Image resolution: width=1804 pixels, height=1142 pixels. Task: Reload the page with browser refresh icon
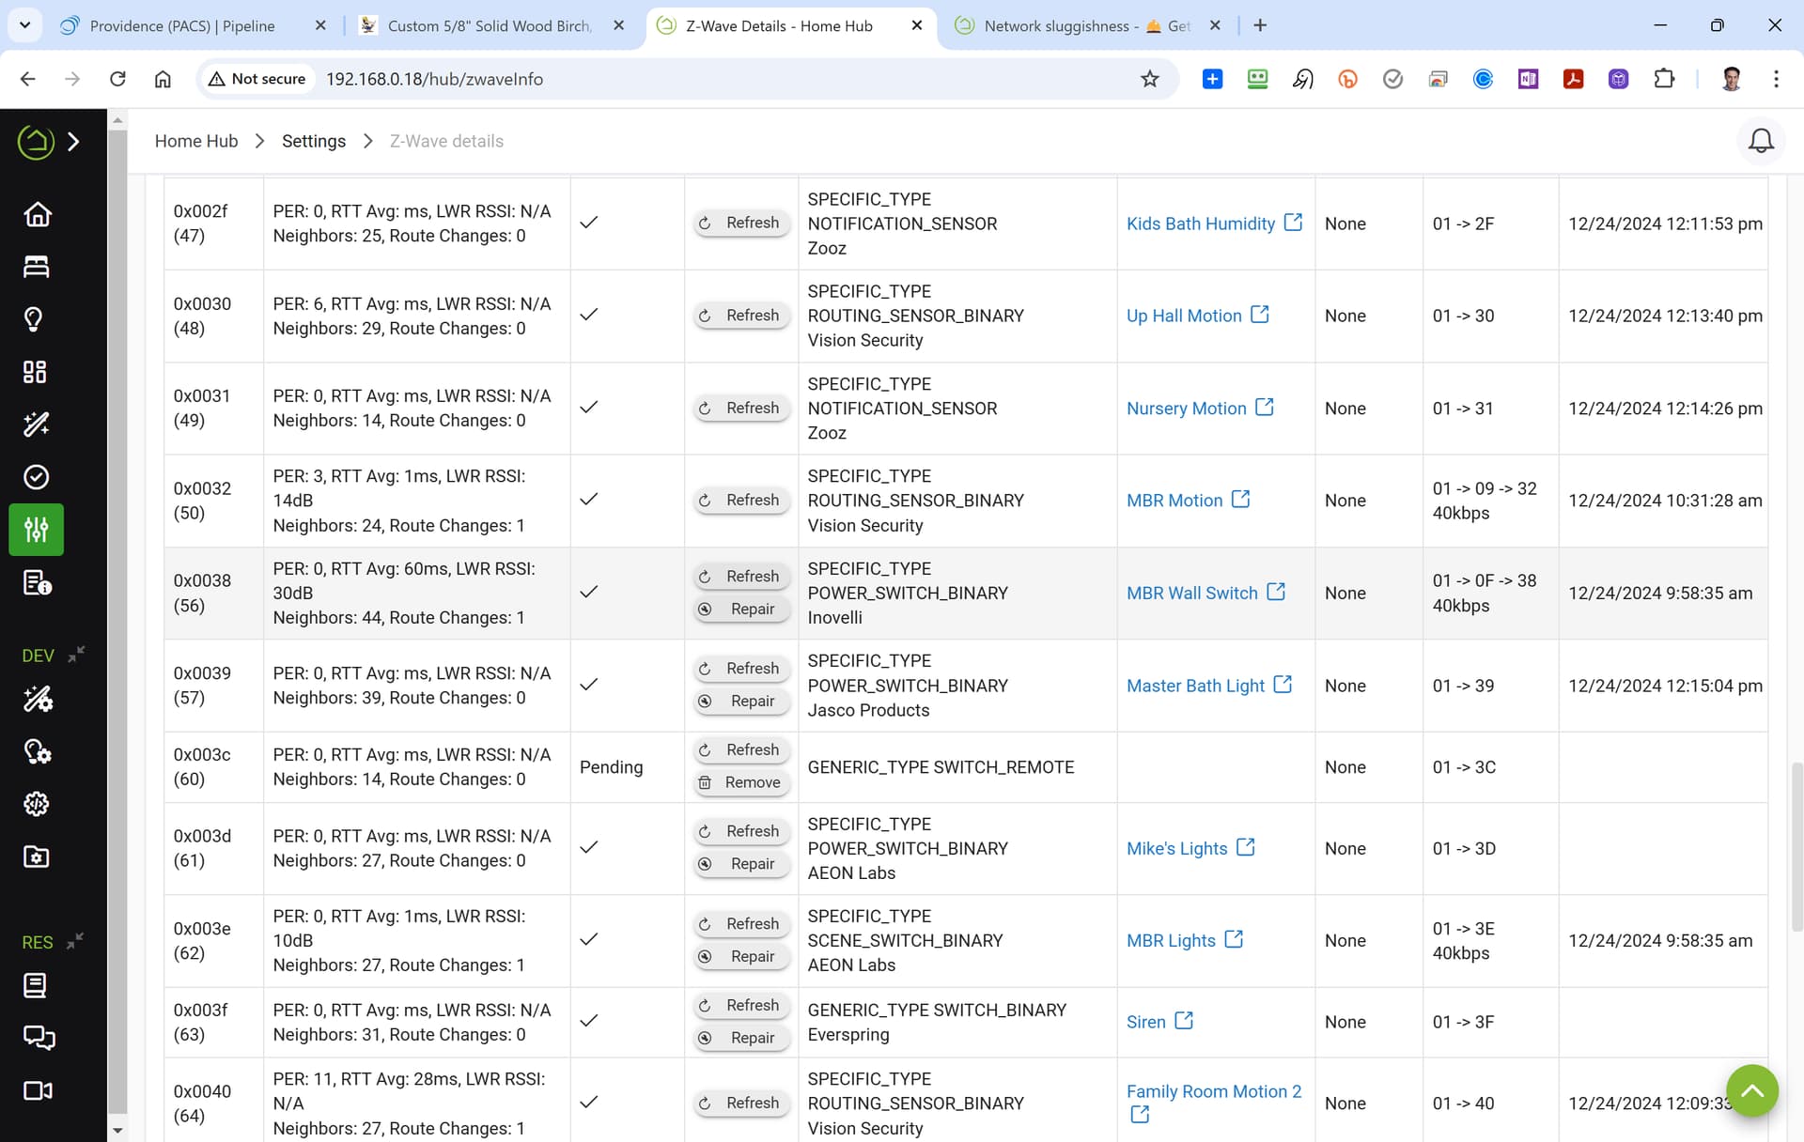tap(117, 79)
